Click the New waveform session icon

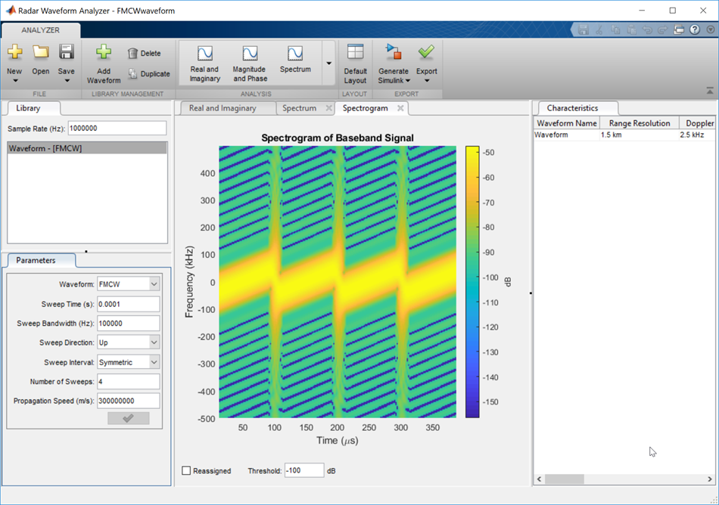(14, 53)
